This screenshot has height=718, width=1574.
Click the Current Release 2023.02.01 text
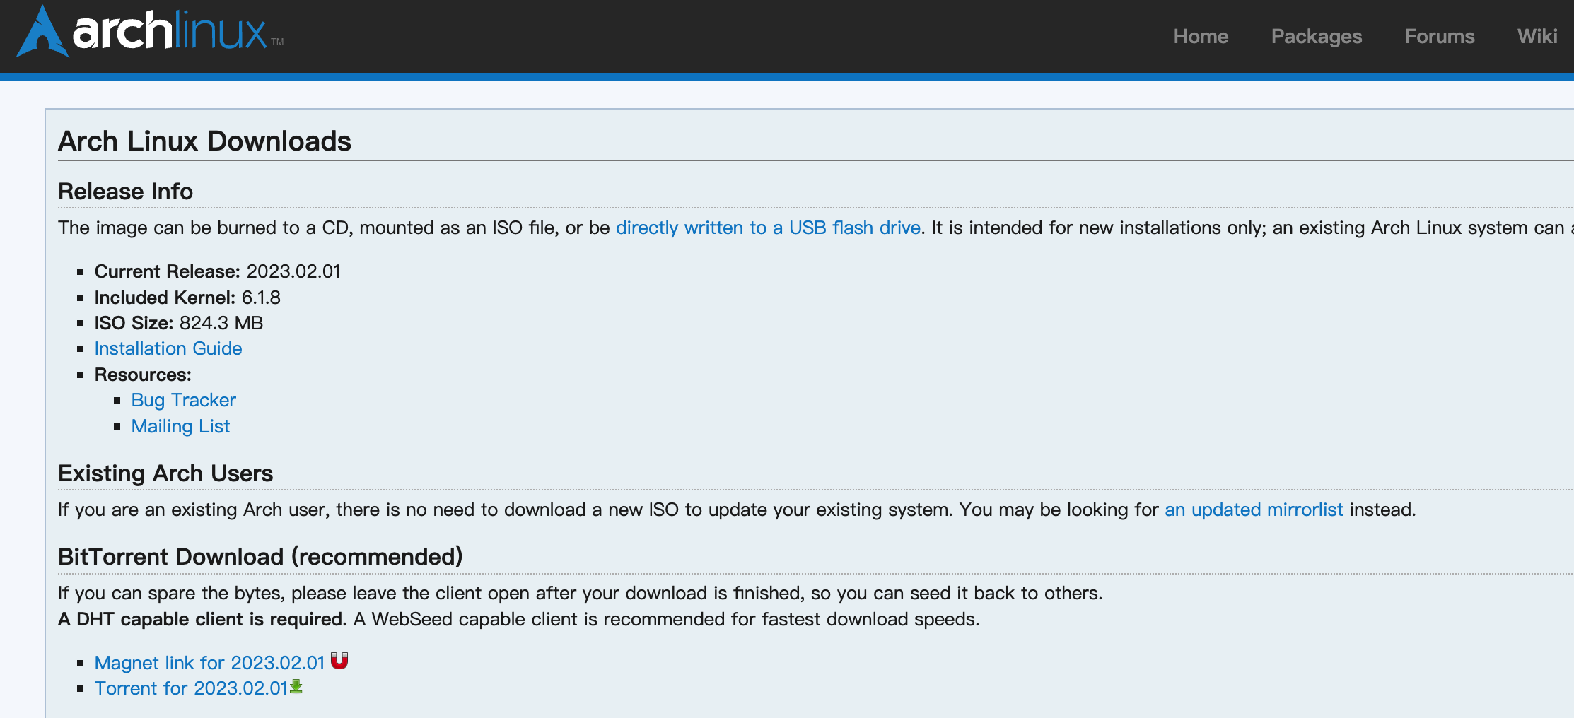click(x=217, y=271)
